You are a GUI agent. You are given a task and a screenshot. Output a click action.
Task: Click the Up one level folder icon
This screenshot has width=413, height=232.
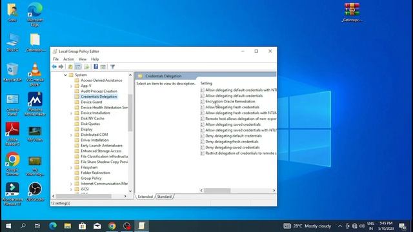[x=70, y=67]
